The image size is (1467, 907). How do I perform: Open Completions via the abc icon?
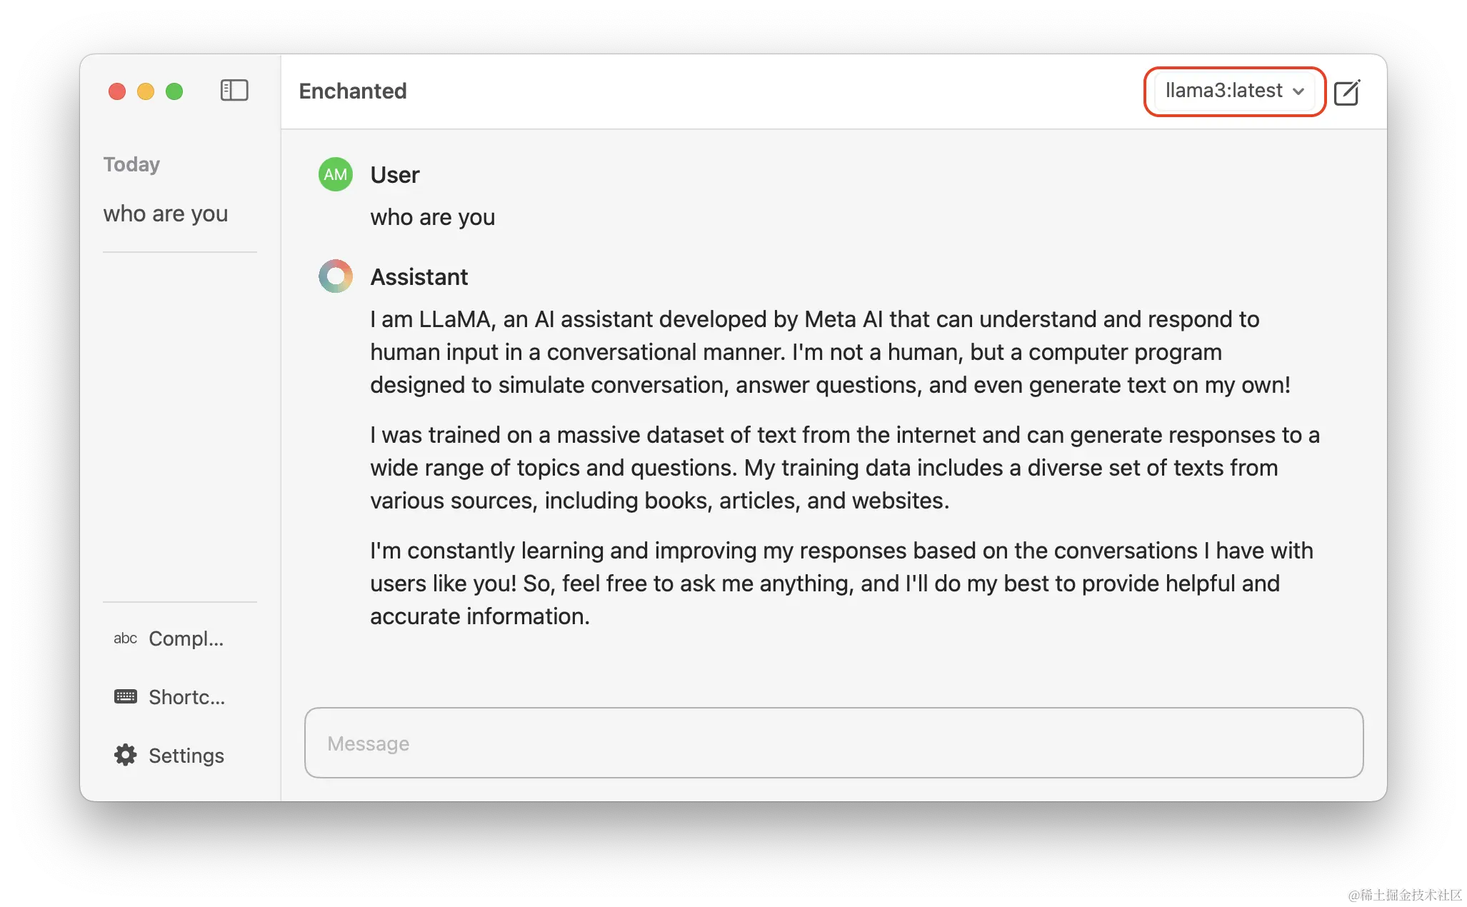[124, 638]
